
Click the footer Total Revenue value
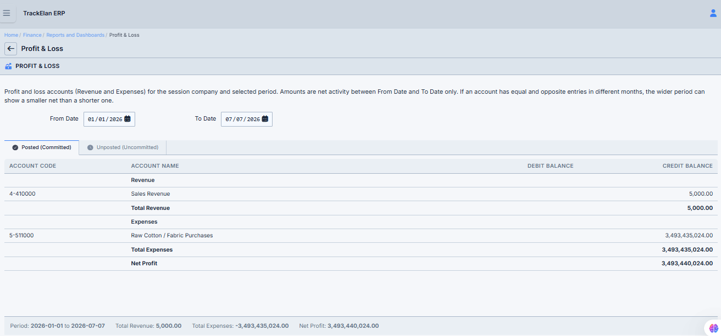[x=169, y=326]
